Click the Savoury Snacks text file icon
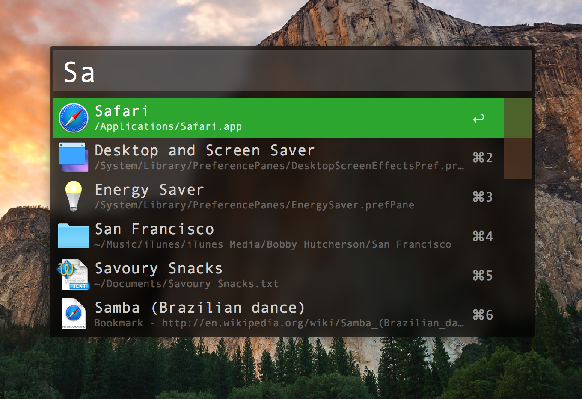Viewport: 582px width, 399px height. [73, 275]
